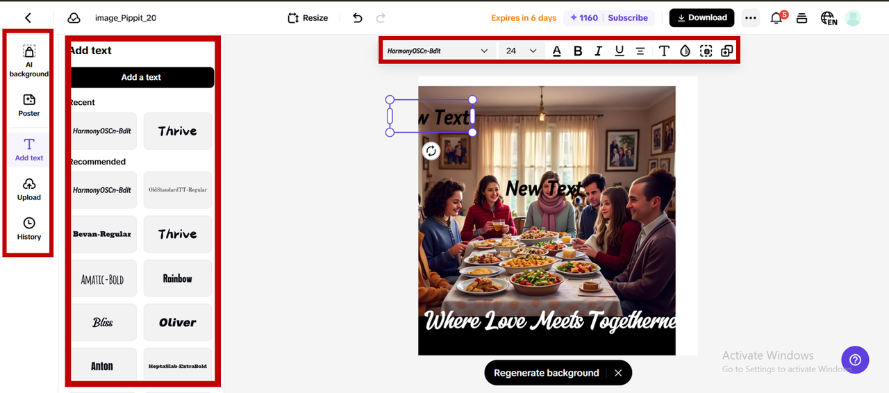The height and width of the screenshot is (393, 889).
Task: Click the Resize option in the top bar
Action: 308,18
